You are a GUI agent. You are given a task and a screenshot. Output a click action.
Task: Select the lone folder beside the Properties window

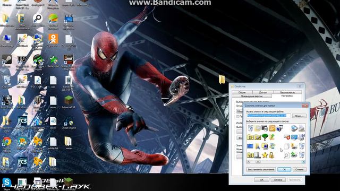222,80
